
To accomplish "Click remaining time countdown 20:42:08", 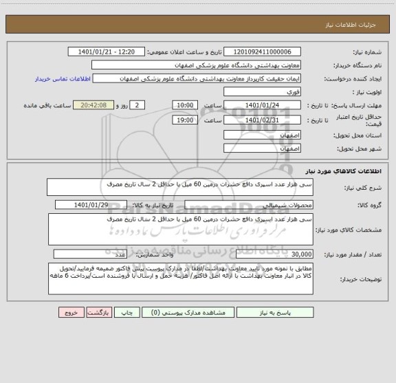I will [x=93, y=105].
